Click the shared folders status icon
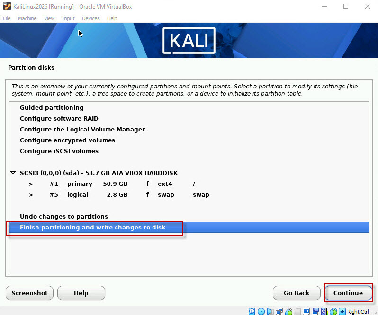Viewport: 378px width, 315px height. (297, 311)
